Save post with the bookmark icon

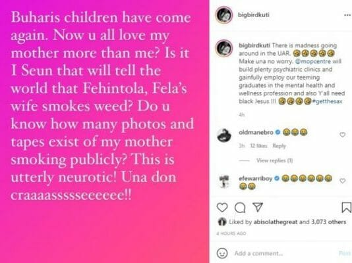click(x=346, y=207)
